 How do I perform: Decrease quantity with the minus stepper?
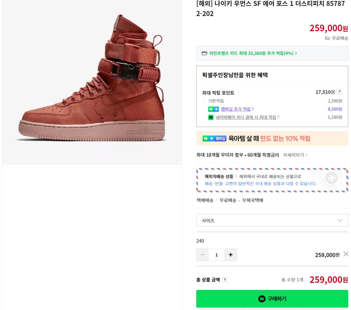pos(202,255)
